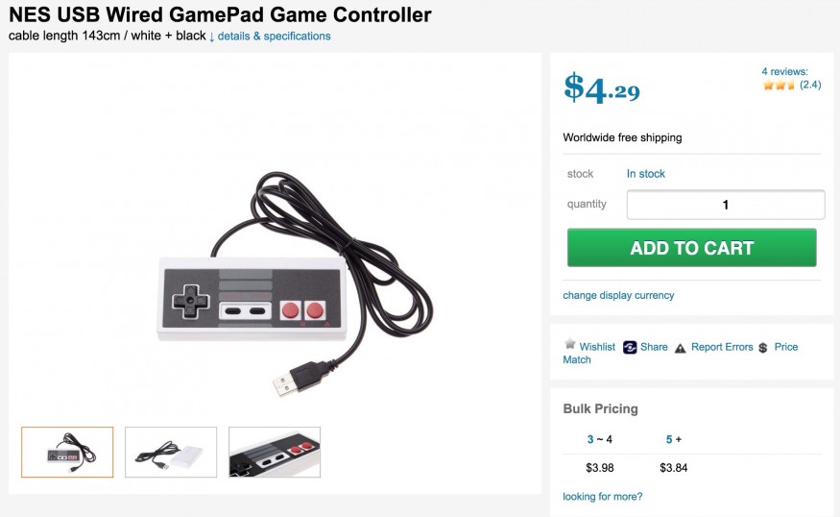This screenshot has width=840, height=517.
Task: Select third thumbnail showing controller close-up
Action: coord(275,452)
